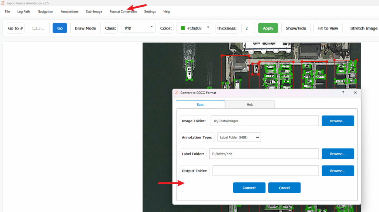Click the Cancel button
This screenshot has height=212, width=379.
coord(284,188)
